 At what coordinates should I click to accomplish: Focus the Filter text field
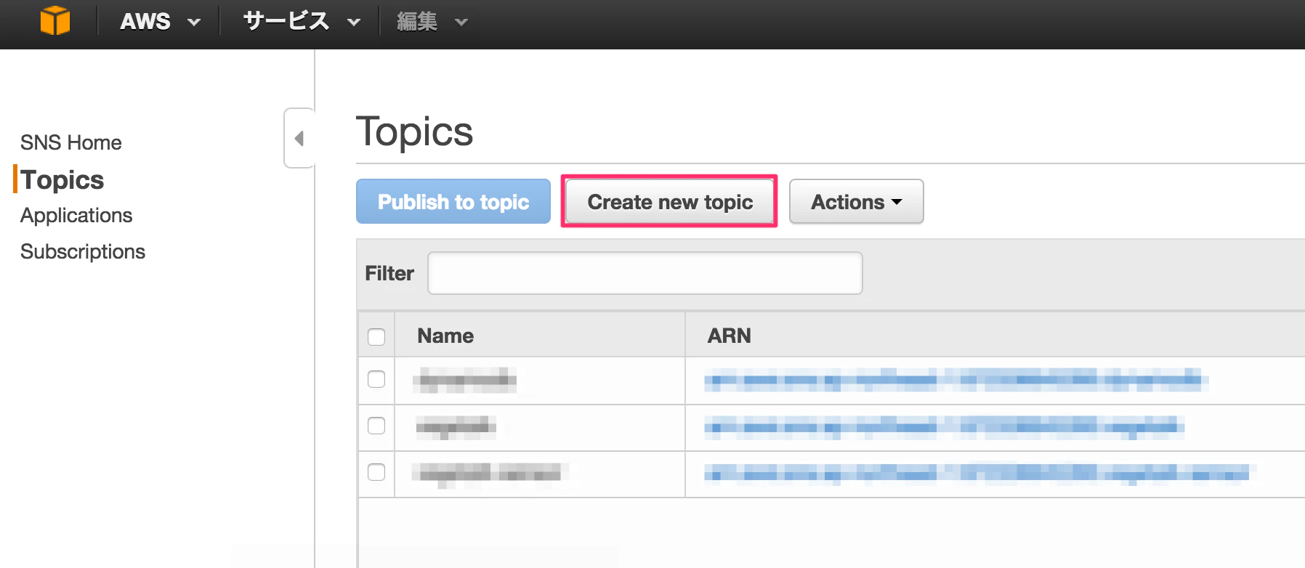point(645,273)
